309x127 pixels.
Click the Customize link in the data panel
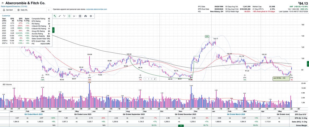pyautogui.click(x=6, y=16)
